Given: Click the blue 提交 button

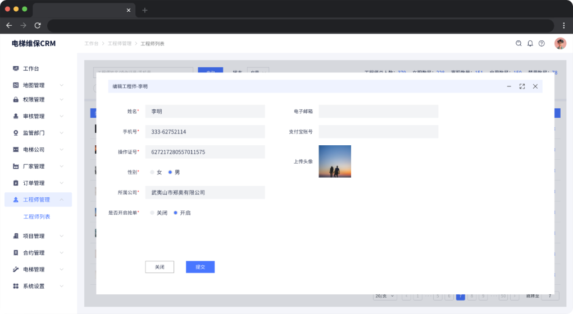Looking at the screenshot, I should 200,267.
